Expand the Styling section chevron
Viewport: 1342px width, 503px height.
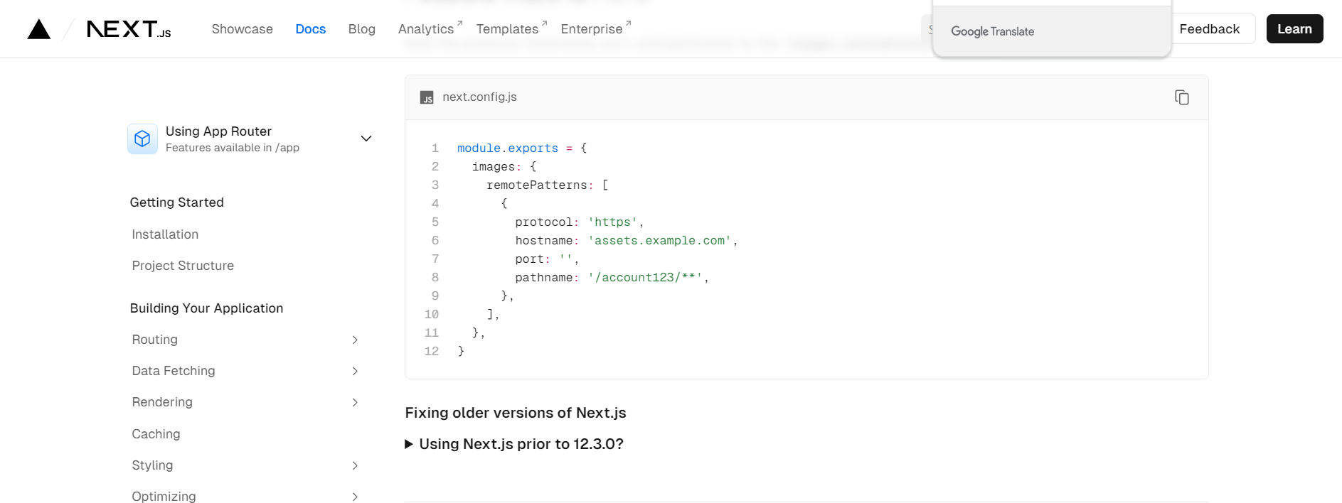click(x=355, y=465)
